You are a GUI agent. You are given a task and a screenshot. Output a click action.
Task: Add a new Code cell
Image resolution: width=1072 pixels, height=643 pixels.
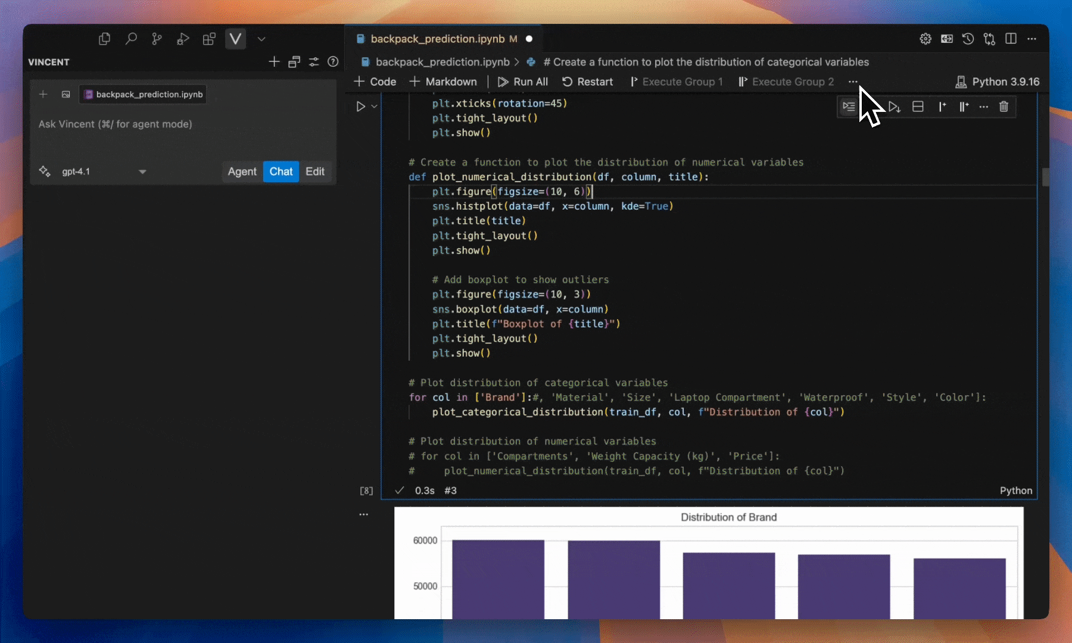tap(375, 82)
